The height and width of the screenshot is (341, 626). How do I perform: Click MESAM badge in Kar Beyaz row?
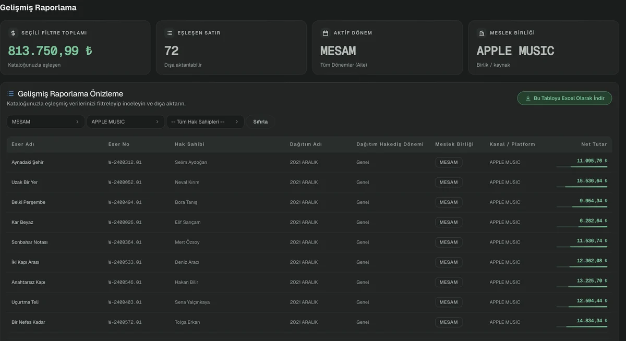449,222
